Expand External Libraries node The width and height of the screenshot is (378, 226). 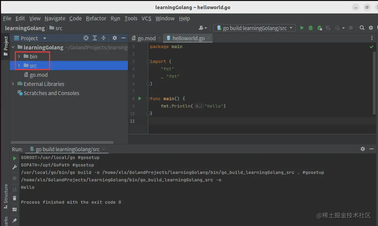[x=13, y=84]
